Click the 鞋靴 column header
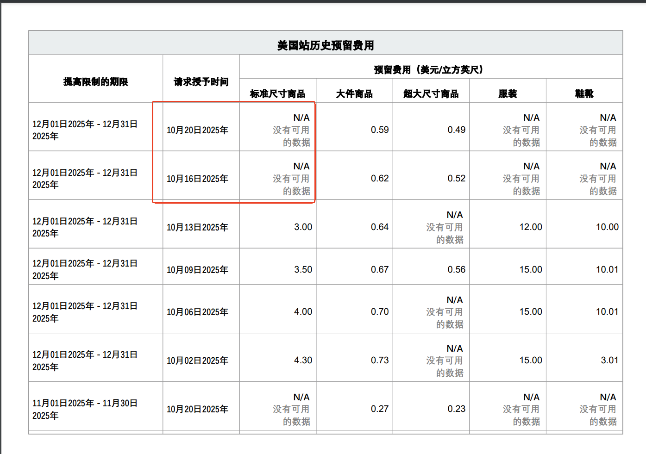The image size is (646, 454). click(584, 94)
